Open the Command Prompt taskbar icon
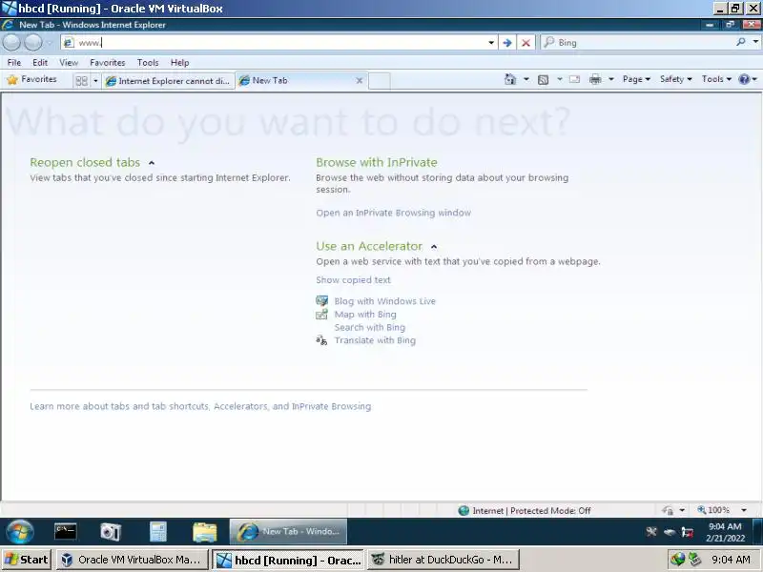Screen dimensions: 763x572 pyautogui.click(x=65, y=531)
